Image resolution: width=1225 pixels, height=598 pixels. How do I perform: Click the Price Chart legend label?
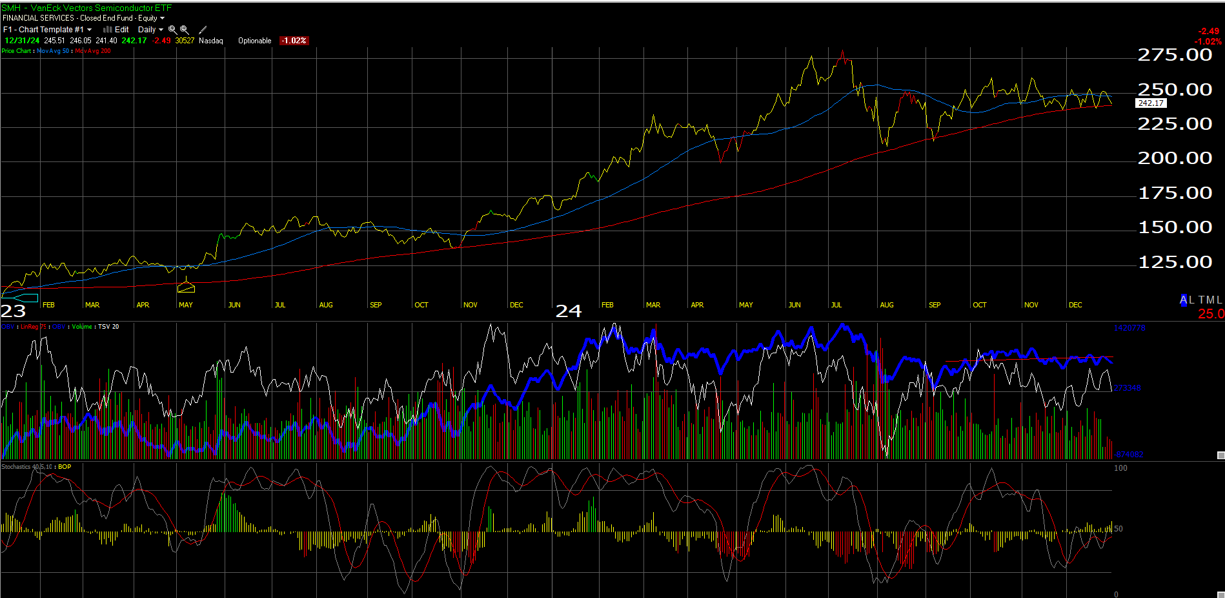[16, 51]
